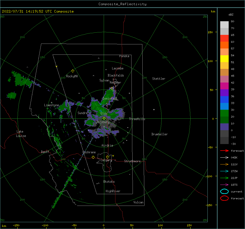Screen dimensions: 245x229
Task: Select the blue 36 dBZ color swatch
Action: [x=224, y=99]
